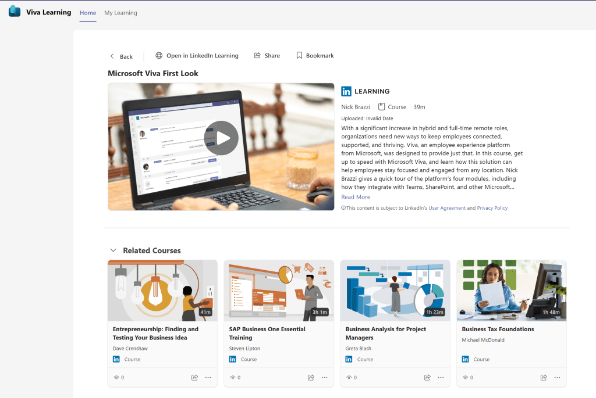Open the LinkedIn Privacy Policy link
Viewport: 596px width, 398px height.
(x=492, y=208)
